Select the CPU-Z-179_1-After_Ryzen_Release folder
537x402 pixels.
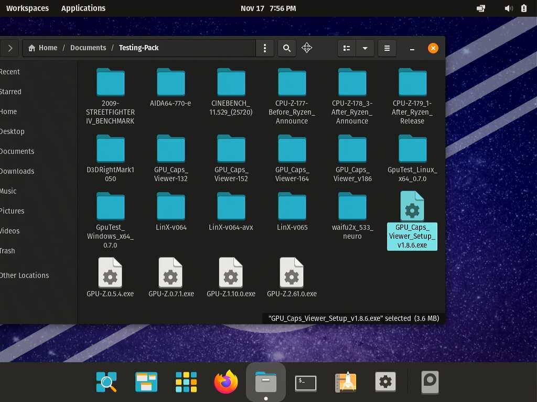(x=412, y=96)
